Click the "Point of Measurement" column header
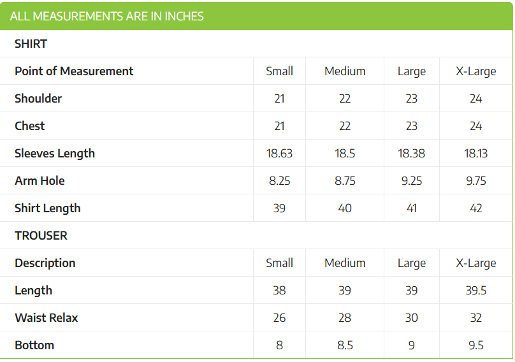Viewport: 515px width, 362px height. tap(74, 71)
